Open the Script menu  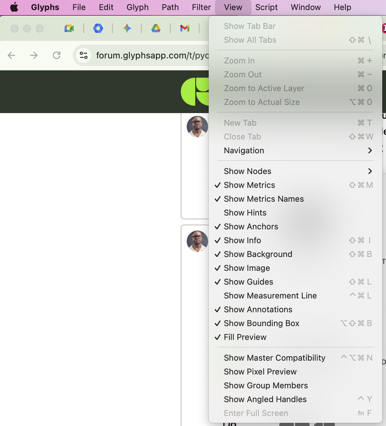[x=266, y=7]
